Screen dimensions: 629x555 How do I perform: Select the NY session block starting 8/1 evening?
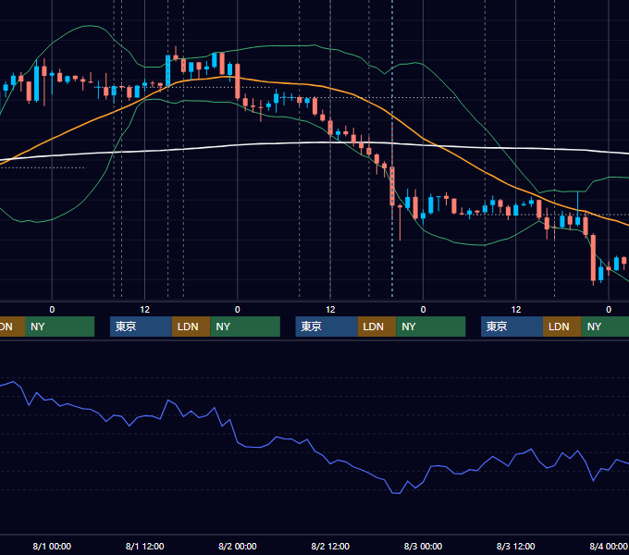click(x=245, y=327)
